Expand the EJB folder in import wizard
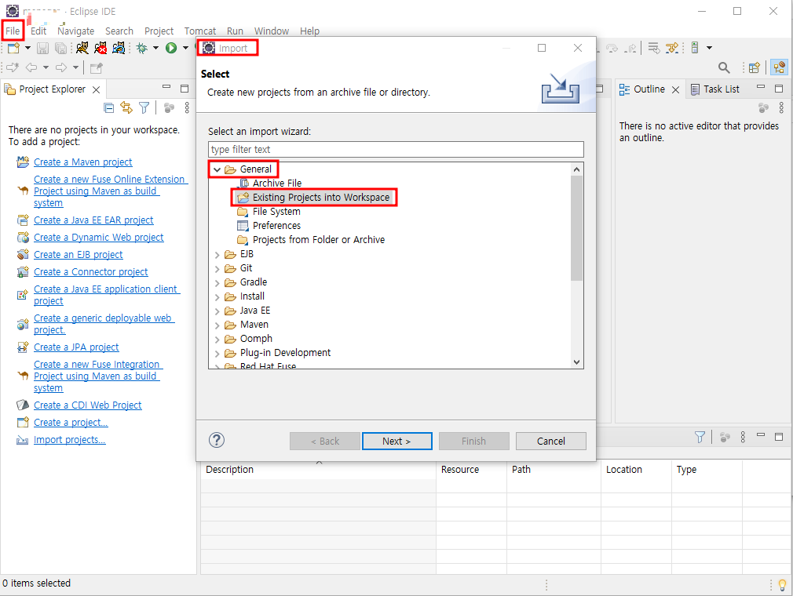This screenshot has width=793, height=596. pyautogui.click(x=217, y=255)
